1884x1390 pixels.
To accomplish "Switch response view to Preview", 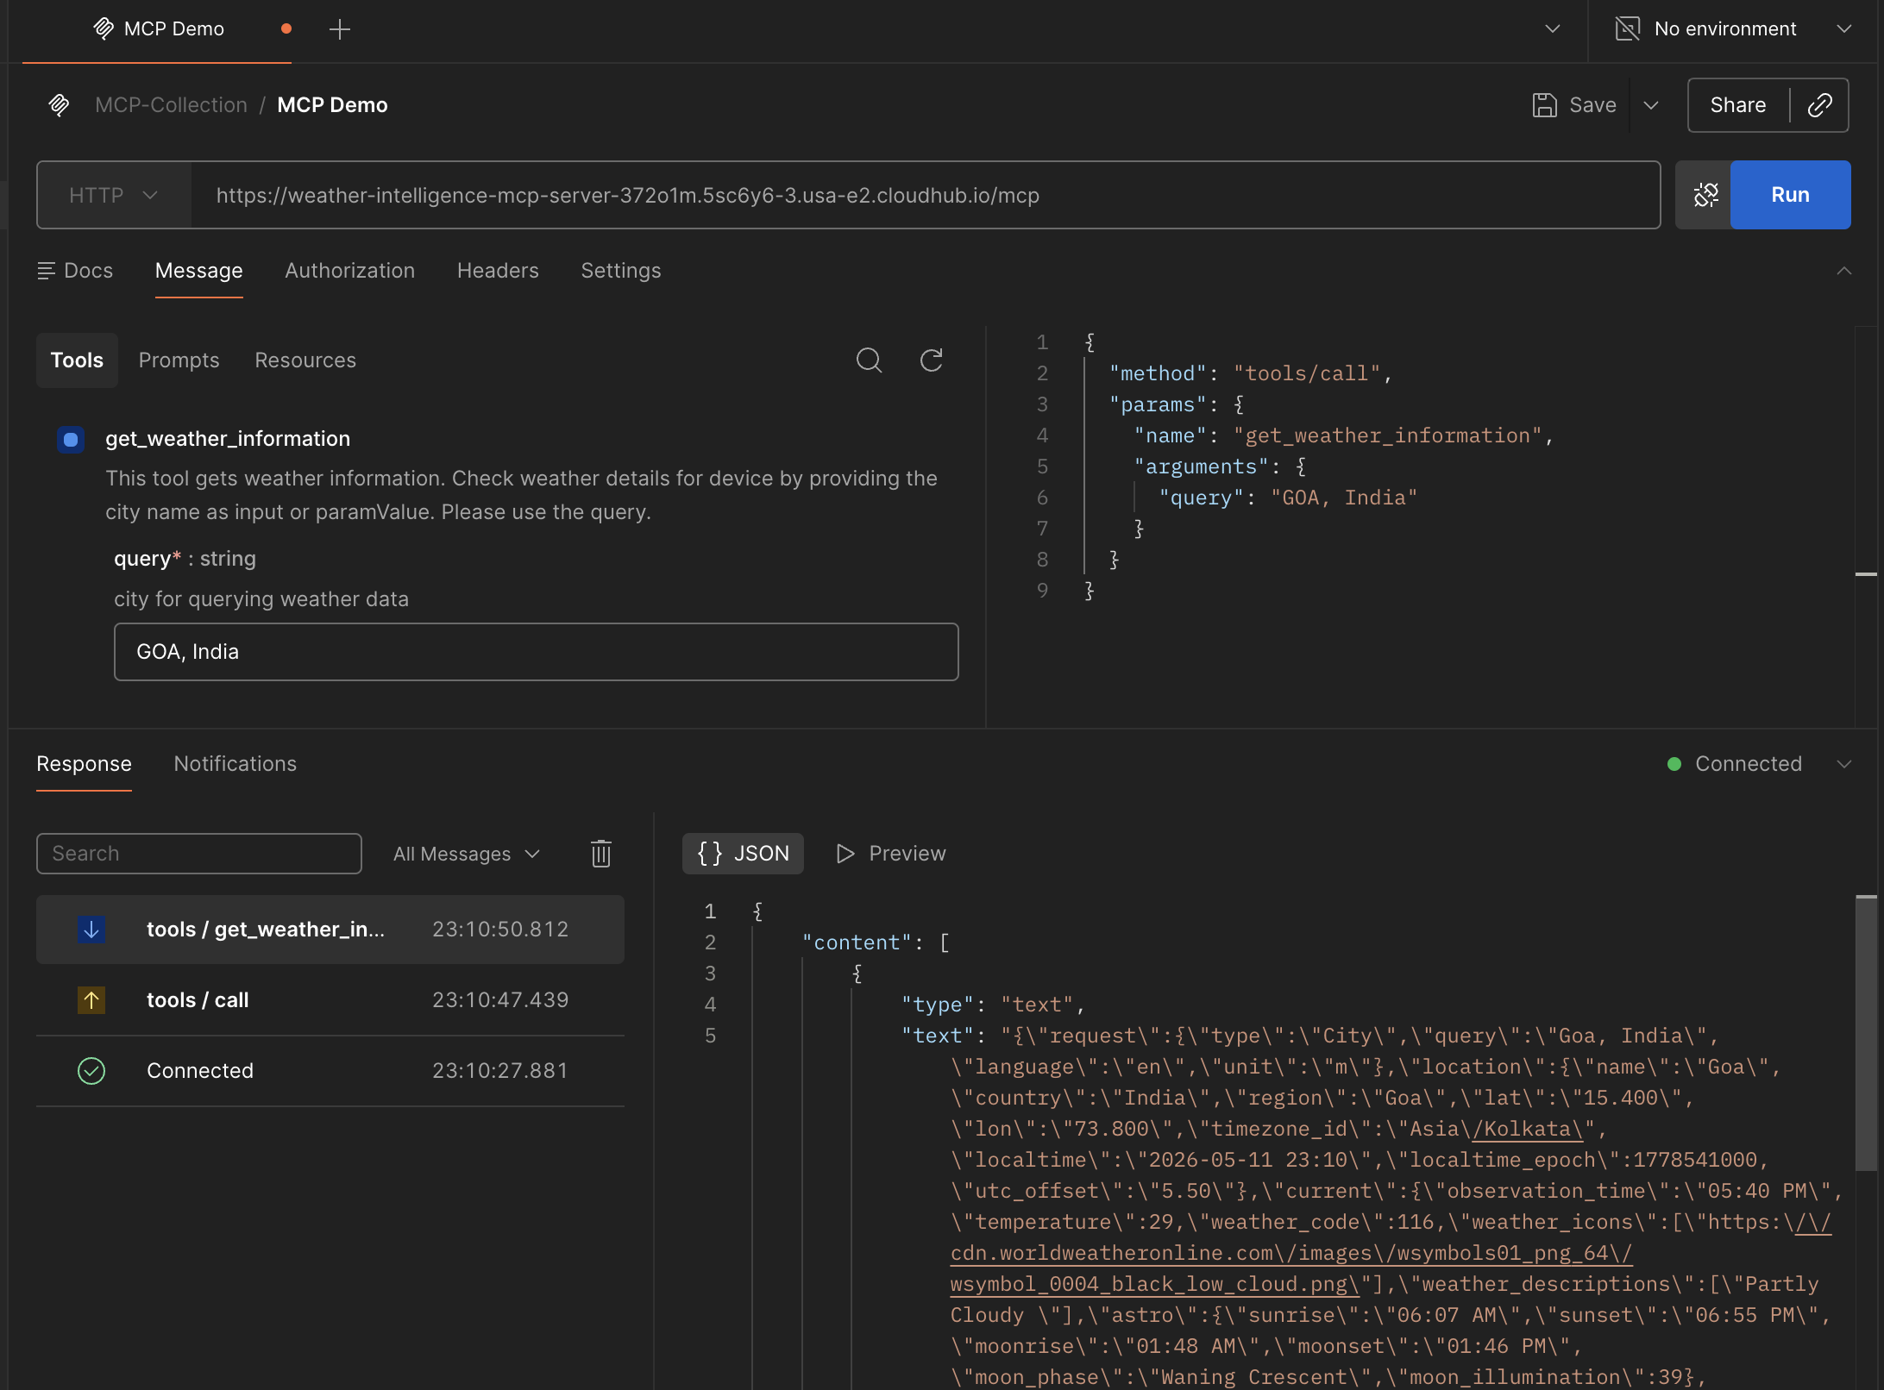I will 890,854.
